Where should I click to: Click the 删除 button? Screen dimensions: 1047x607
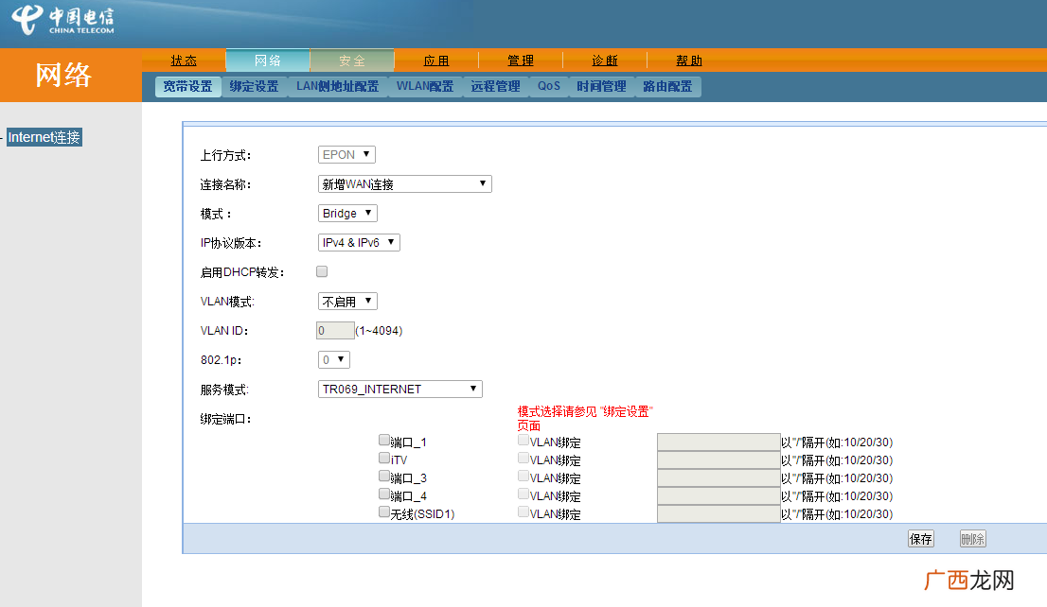tap(973, 539)
